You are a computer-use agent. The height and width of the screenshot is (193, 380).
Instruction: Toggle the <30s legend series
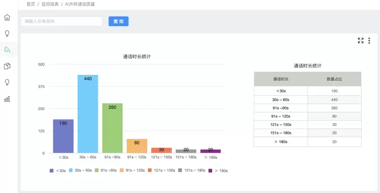(58, 171)
